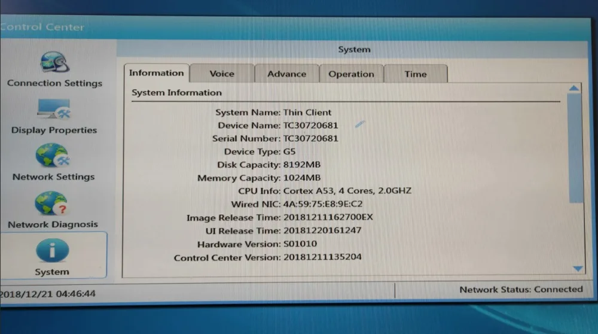Click Network Status: Connected in status bar

point(521,289)
